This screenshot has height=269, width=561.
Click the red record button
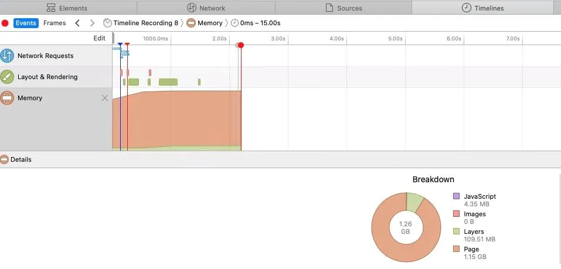point(5,23)
